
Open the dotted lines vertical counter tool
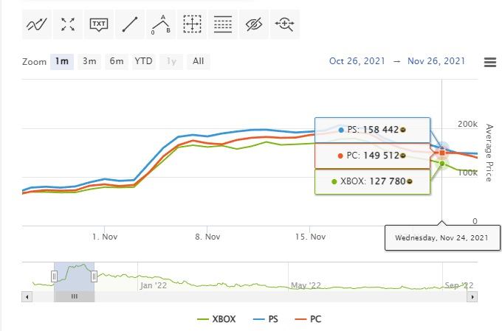point(223,24)
